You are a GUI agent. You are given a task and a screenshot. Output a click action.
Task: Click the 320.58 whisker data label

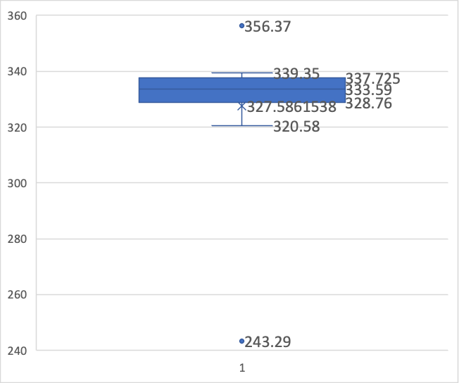[296, 127]
